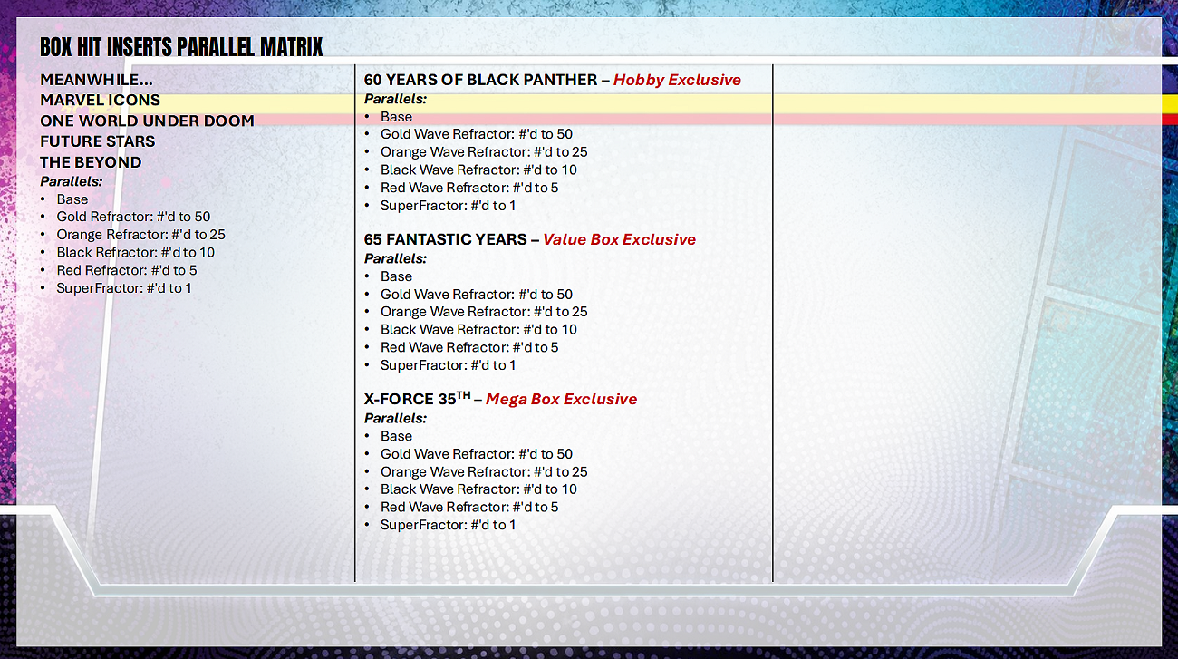The image size is (1178, 659).
Task: Select Red Wave Refractor under Black Panther section
Action: point(470,188)
